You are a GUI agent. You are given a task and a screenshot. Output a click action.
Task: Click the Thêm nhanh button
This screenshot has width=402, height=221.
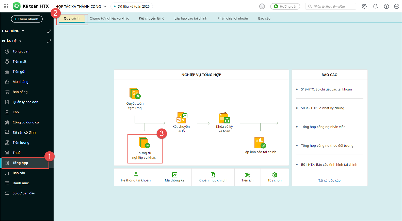(x=27, y=19)
